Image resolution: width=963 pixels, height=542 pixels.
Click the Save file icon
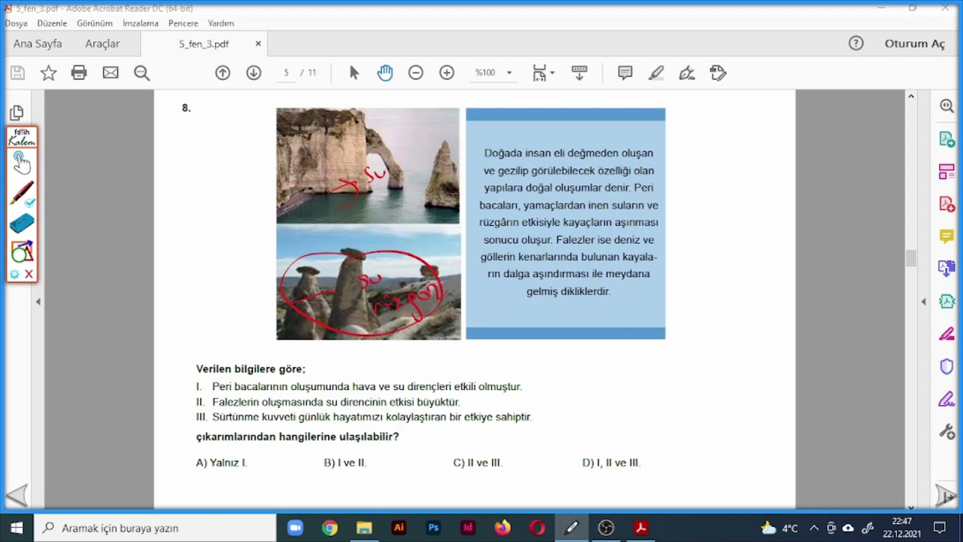[x=17, y=73]
